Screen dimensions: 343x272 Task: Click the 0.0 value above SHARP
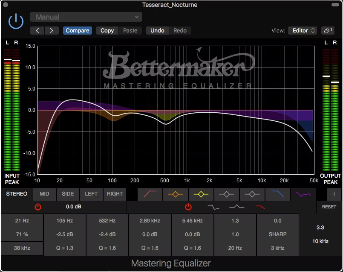click(x=277, y=221)
